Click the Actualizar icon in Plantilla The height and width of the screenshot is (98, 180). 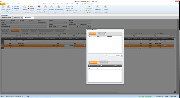pos(86,8)
